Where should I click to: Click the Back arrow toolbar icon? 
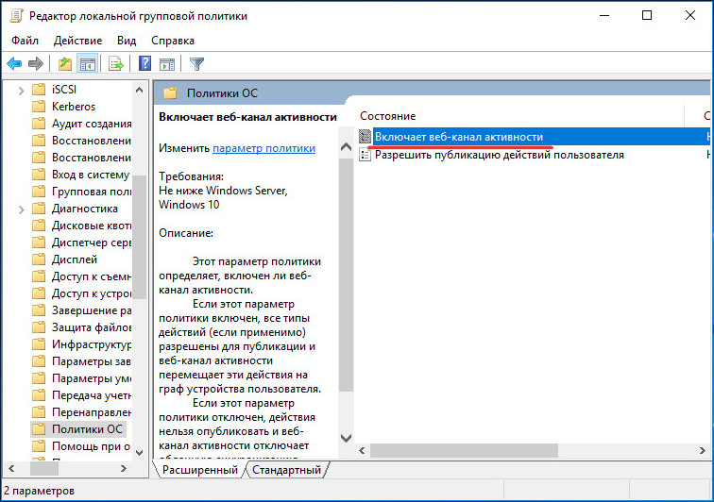pos(14,64)
